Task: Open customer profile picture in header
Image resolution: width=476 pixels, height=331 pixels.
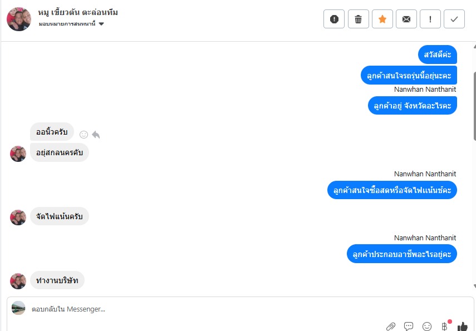Action: coord(19,19)
